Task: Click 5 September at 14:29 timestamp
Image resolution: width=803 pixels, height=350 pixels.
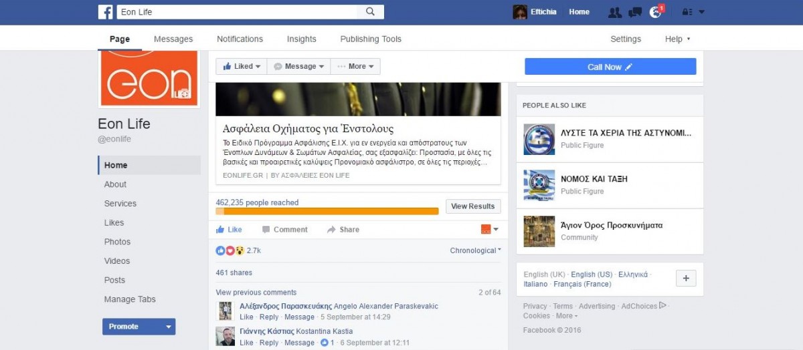Action: point(355,317)
